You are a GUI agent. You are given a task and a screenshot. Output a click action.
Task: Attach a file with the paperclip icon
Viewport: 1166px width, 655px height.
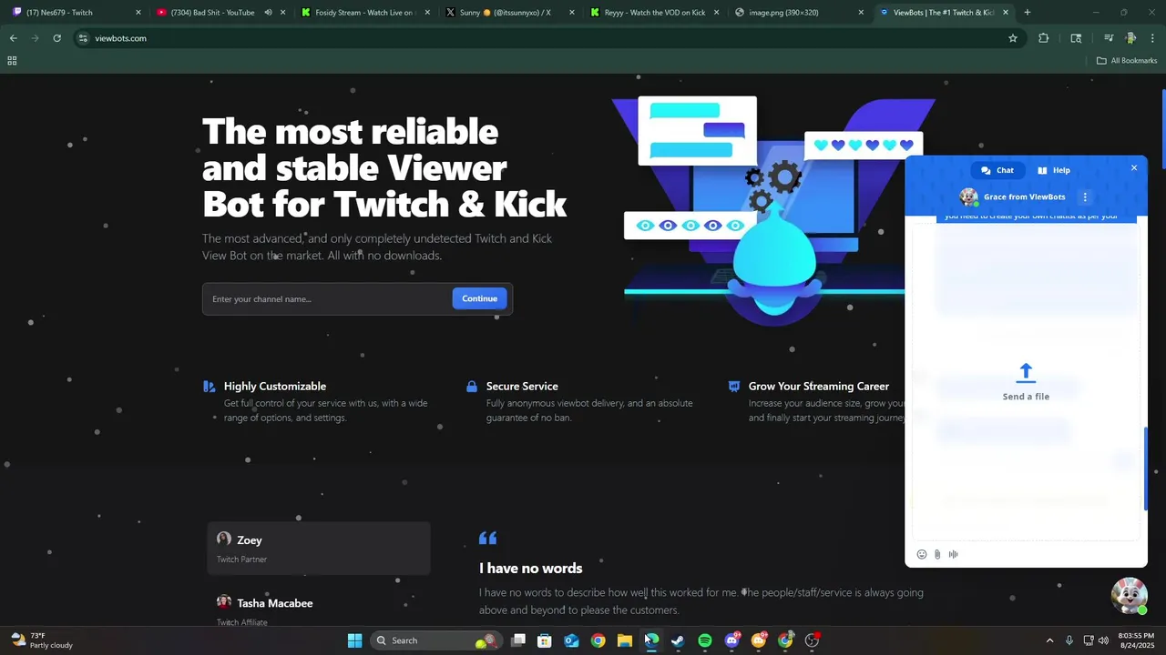(937, 554)
